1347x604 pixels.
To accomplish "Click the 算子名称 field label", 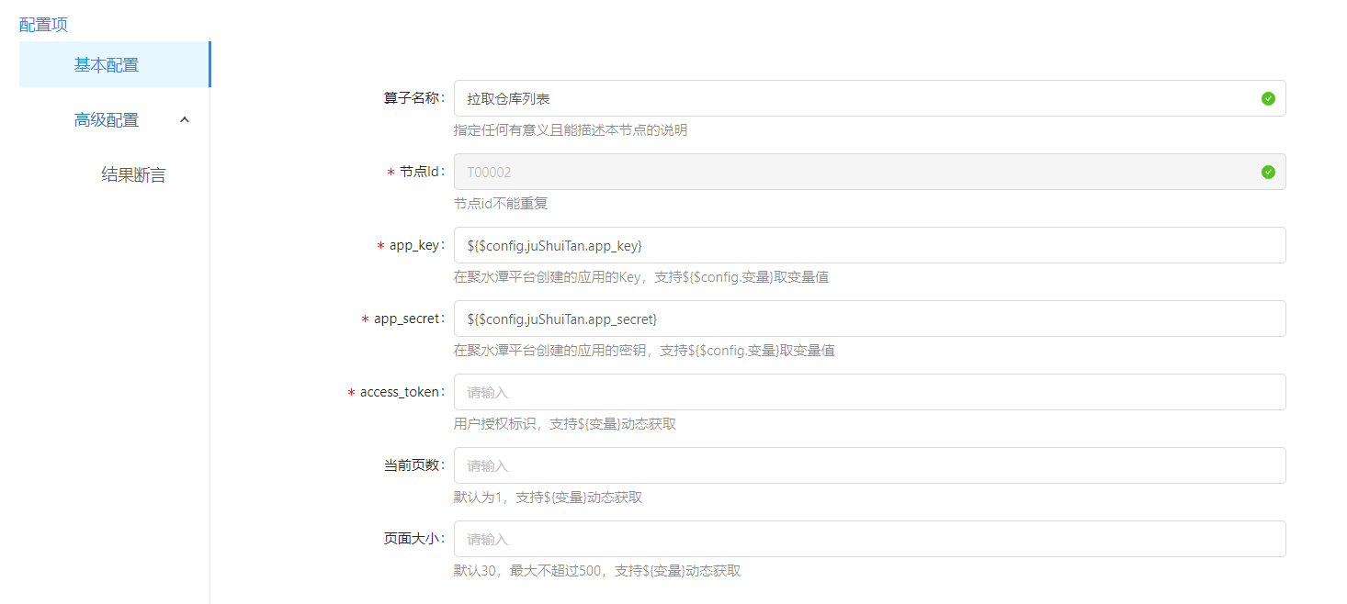I will pyautogui.click(x=413, y=98).
